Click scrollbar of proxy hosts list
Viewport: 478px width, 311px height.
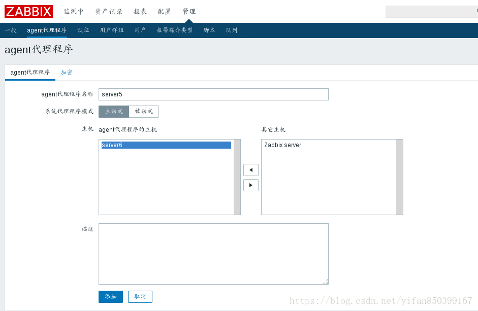pyautogui.click(x=237, y=177)
